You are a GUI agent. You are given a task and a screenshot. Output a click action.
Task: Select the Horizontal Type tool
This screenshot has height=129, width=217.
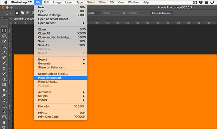point(4,106)
